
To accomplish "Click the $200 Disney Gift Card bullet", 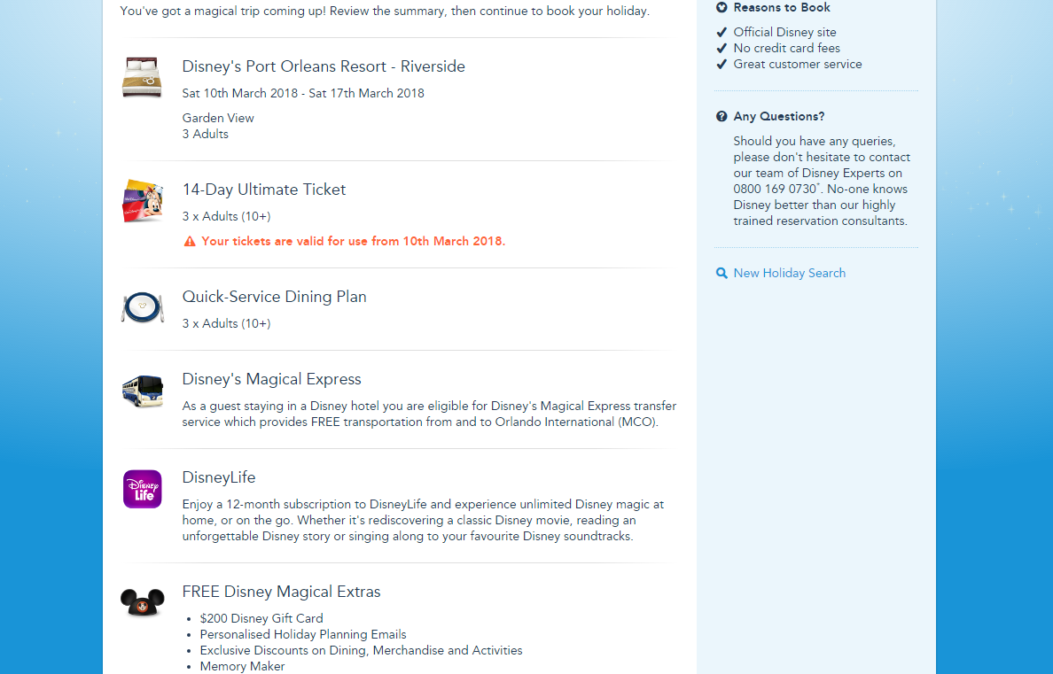I will (x=261, y=618).
